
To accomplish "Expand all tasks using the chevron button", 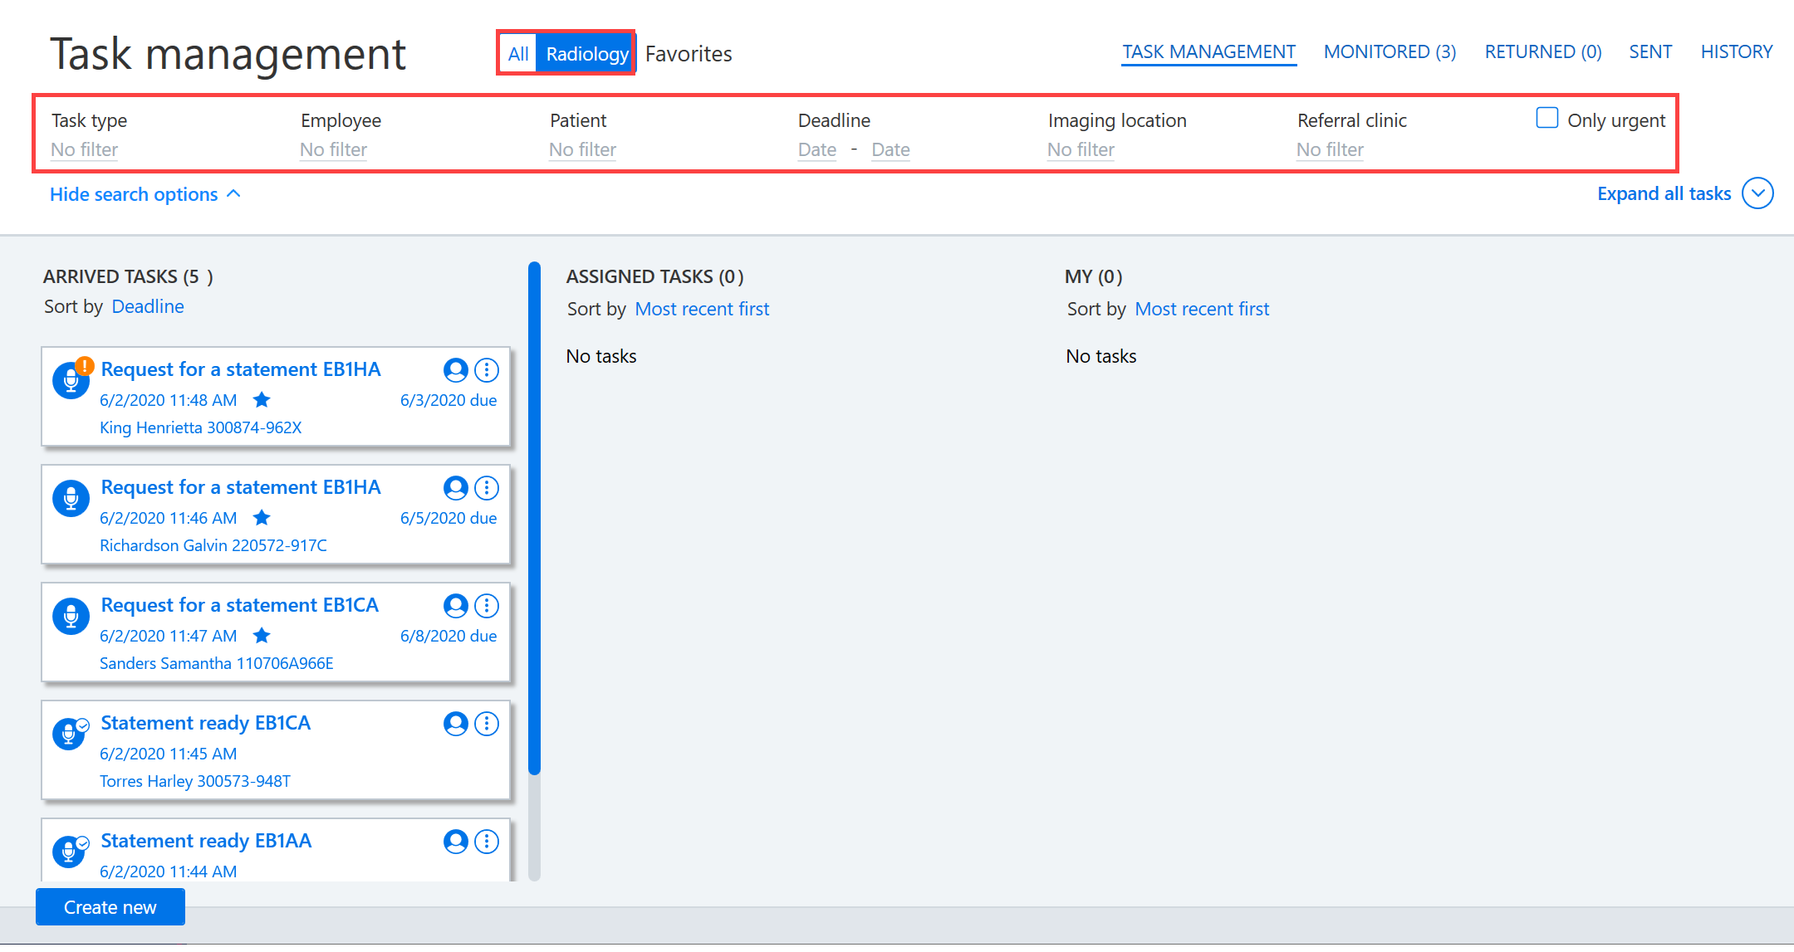I will coord(1757,193).
